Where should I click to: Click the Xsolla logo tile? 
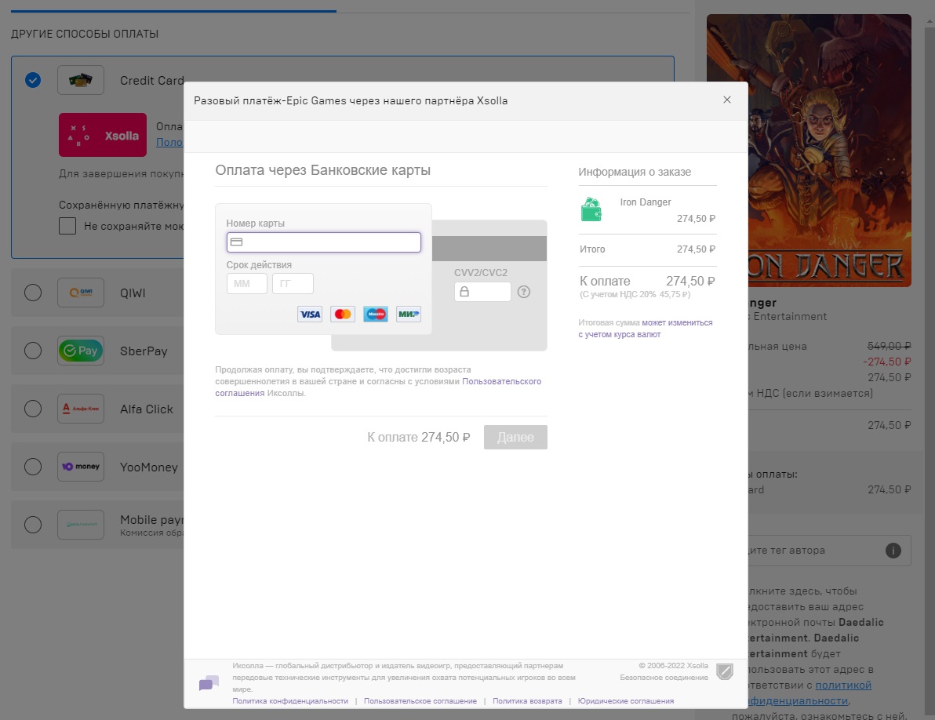pyautogui.click(x=103, y=135)
